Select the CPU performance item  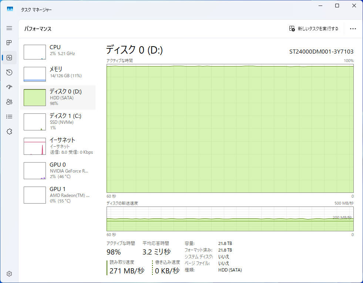click(x=58, y=52)
